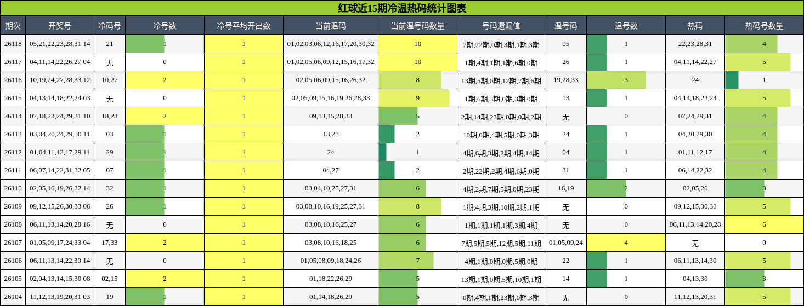Select draw numbers 04,13,14,18,22,24 03
Image resolution: width=804 pixels, height=306 pixels.
(x=60, y=98)
